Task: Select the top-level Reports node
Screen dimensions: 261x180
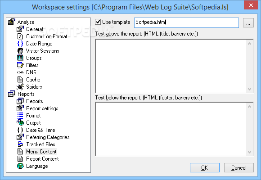Action: pos(26,94)
